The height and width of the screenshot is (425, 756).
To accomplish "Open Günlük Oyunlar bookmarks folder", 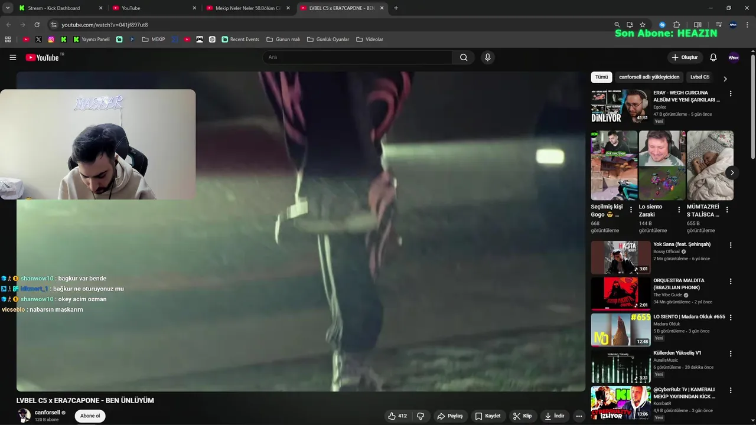I will [x=328, y=40].
